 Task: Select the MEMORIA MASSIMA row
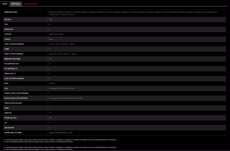(114, 59)
